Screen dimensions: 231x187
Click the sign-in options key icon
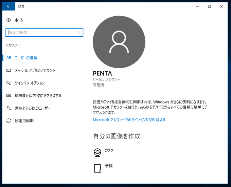click(x=9, y=83)
